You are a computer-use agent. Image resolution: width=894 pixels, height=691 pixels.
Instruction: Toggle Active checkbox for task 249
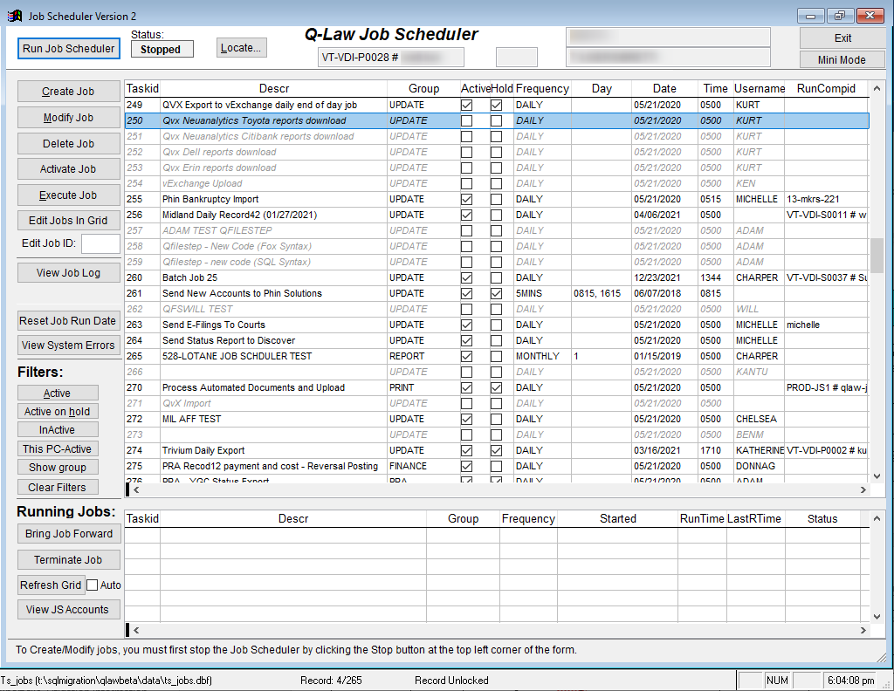pyautogui.click(x=466, y=105)
